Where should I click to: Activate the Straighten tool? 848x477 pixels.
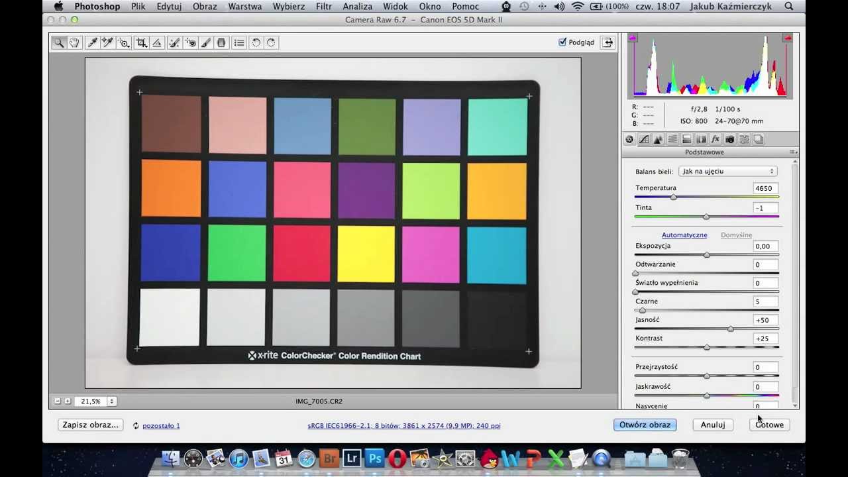tap(157, 42)
